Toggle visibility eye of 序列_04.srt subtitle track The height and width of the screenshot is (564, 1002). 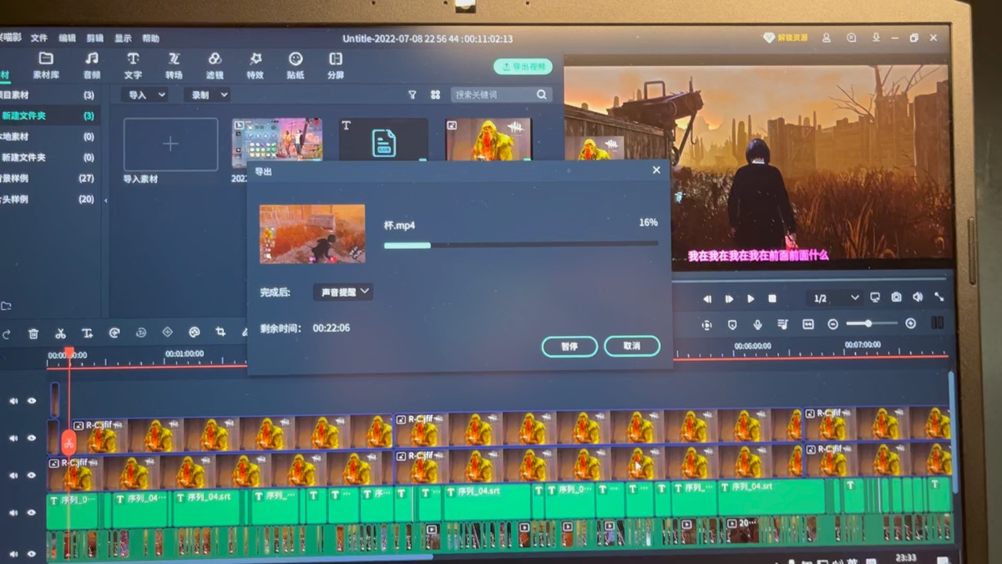[x=32, y=512]
